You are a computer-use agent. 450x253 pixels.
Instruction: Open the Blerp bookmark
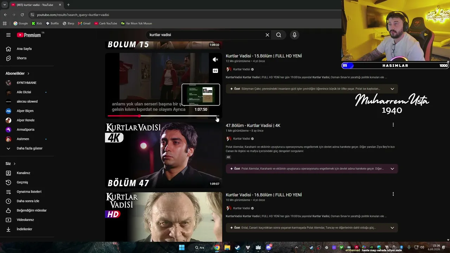pyautogui.click(x=69, y=24)
